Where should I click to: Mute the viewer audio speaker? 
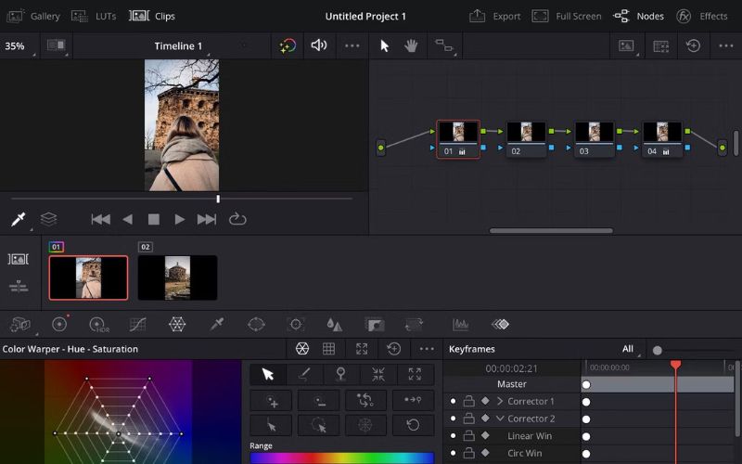click(318, 45)
